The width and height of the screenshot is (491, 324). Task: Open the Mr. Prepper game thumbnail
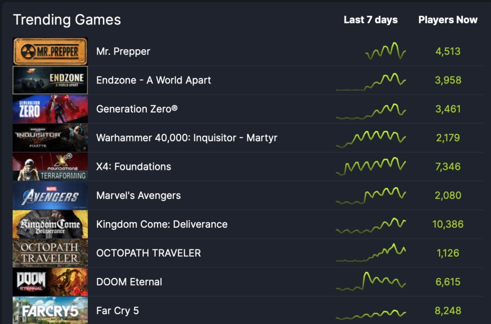50,52
